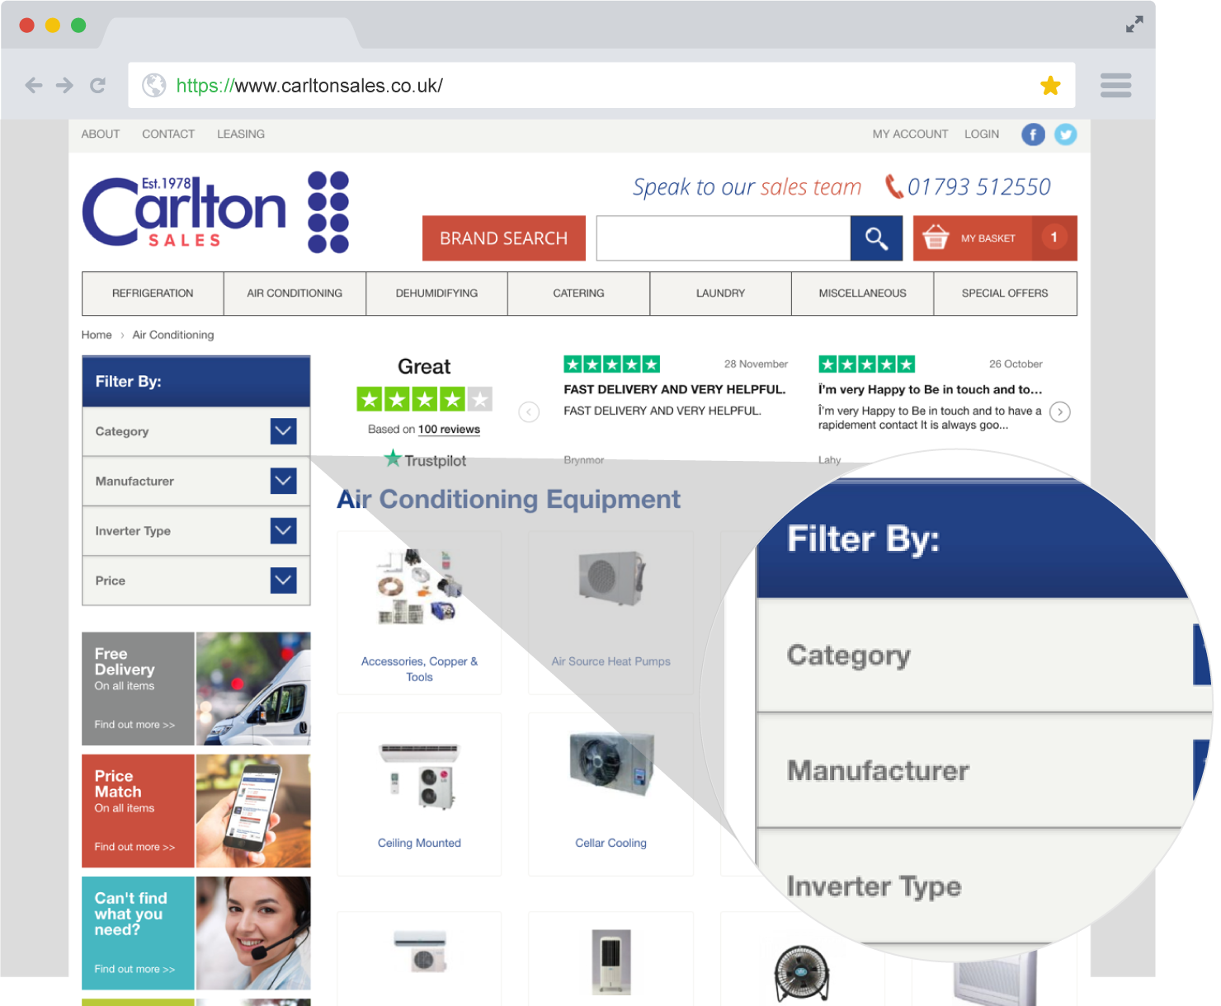Open Air Source Heat Pumps category

click(x=611, y=661)
